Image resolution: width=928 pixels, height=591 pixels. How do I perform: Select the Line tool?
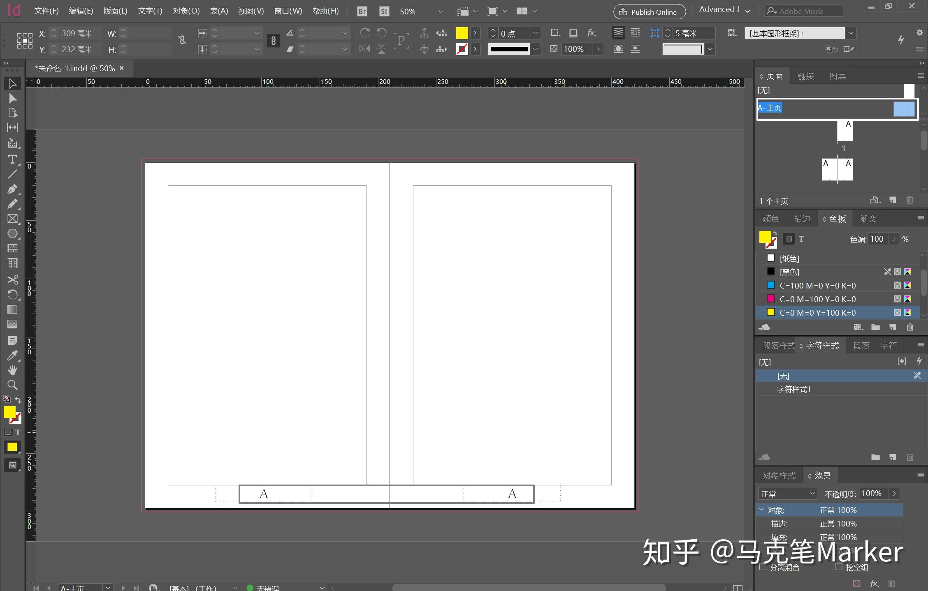tap(12, 174)
